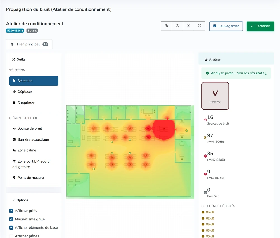The image size is (280, 238).
Task: Enable Afficher pièces checkbox
Action: (x=11, y=236)
